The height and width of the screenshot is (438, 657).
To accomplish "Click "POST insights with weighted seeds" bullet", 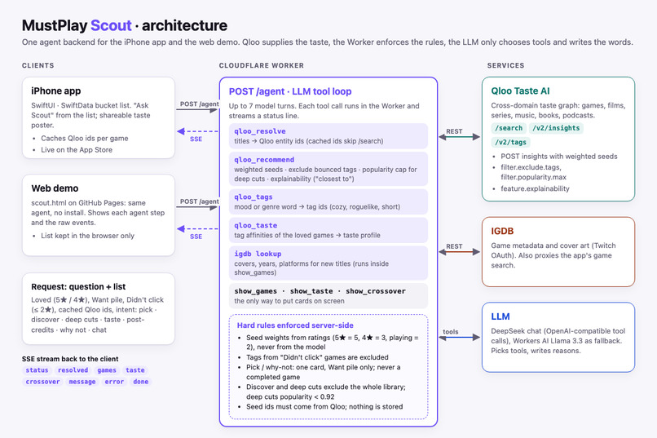I will (x=559, y=157).
